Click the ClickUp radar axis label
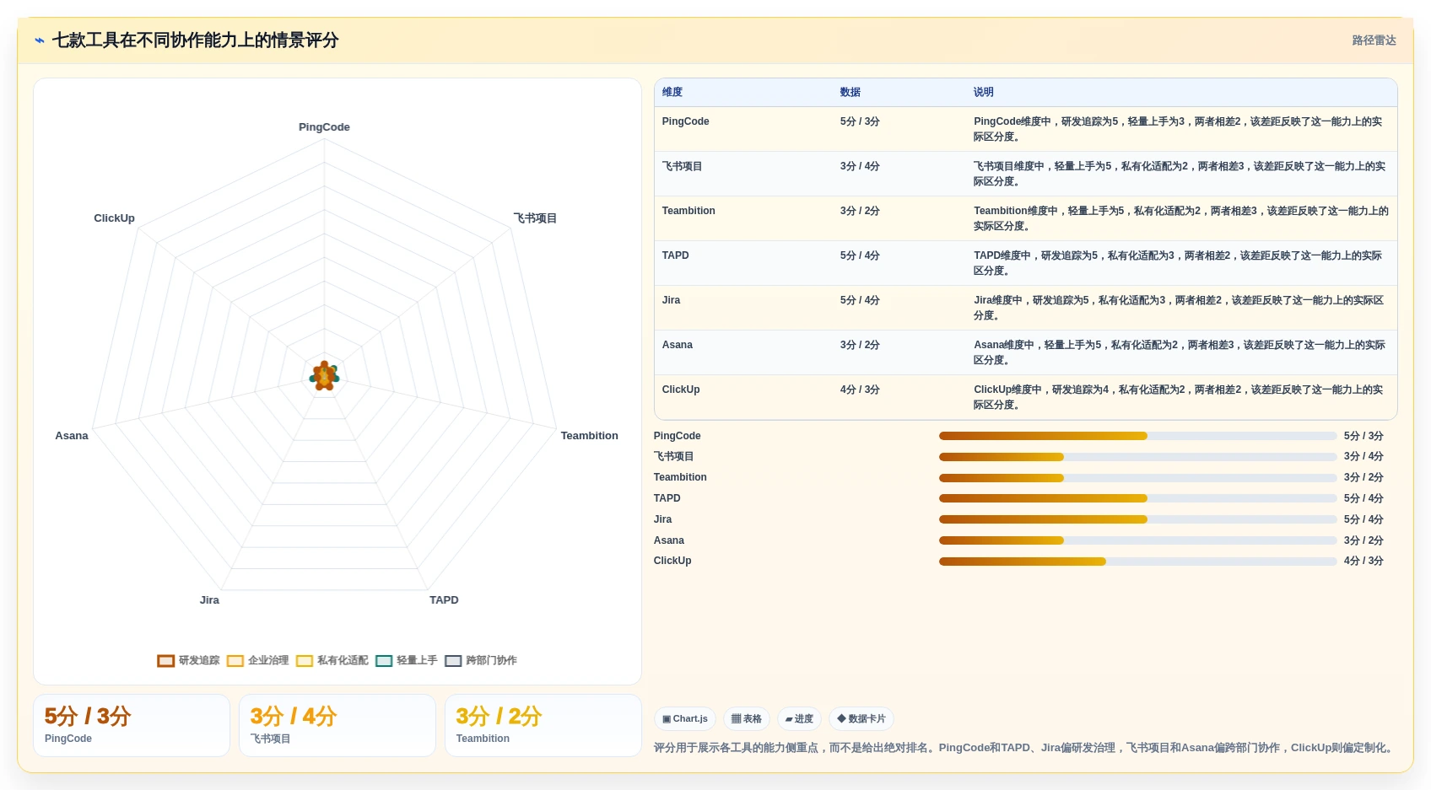This screenshot has width=1431, height=790. point(114,218)
